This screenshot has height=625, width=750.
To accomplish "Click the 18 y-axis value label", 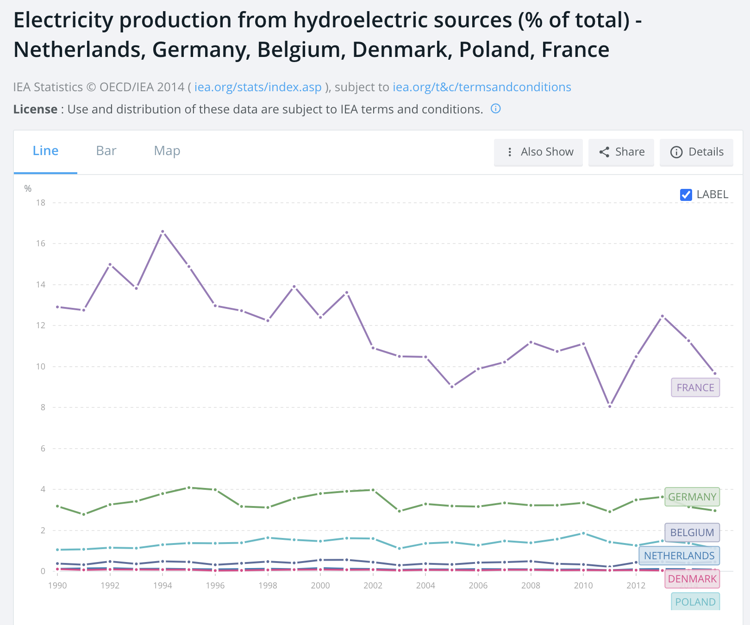I will pos(41,203).
